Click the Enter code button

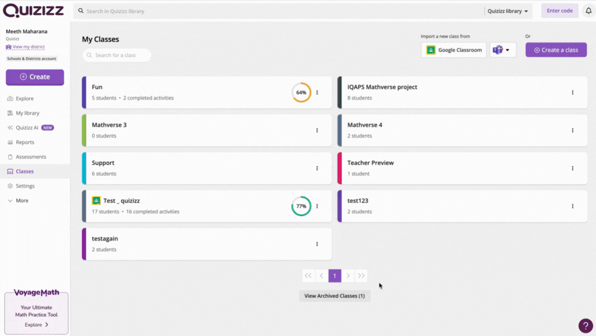tap(559, 10)
